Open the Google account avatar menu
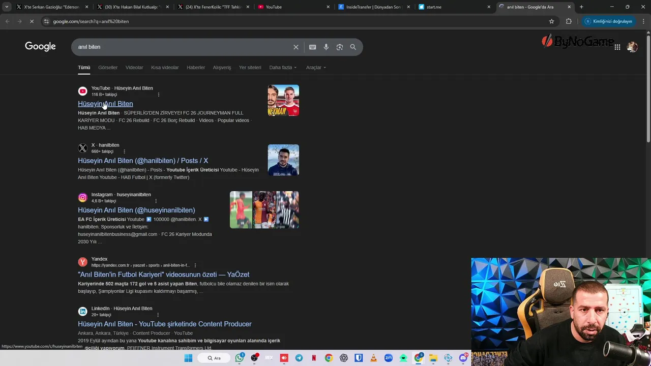The height and width of the screenshot is (366, 651). point(632,47)
